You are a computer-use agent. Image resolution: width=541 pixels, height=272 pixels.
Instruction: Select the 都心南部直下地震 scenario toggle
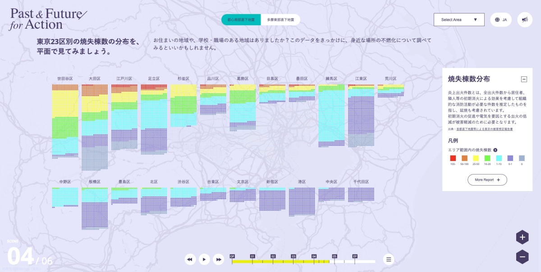tap(241, 20)
